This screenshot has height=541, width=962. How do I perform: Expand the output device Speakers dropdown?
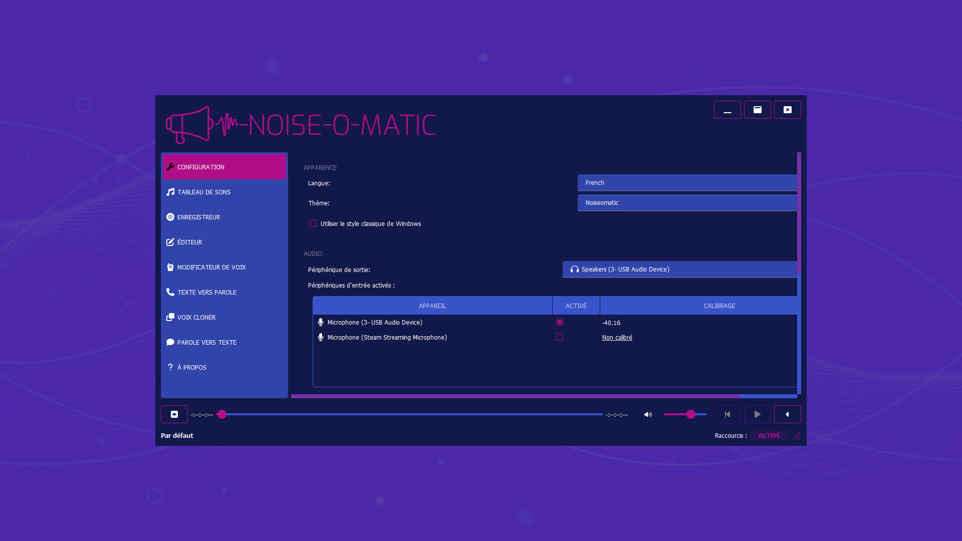point(679,269)
